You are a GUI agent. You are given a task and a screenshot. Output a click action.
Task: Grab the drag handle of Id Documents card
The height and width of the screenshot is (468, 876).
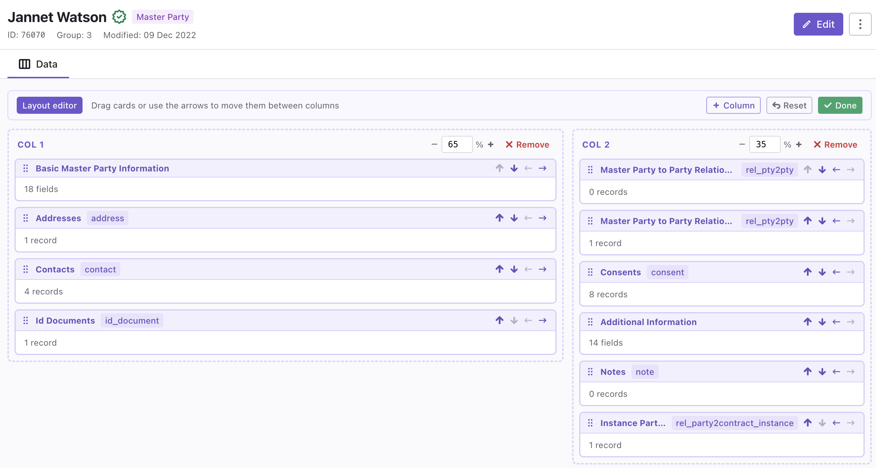(x=26, y=320)
